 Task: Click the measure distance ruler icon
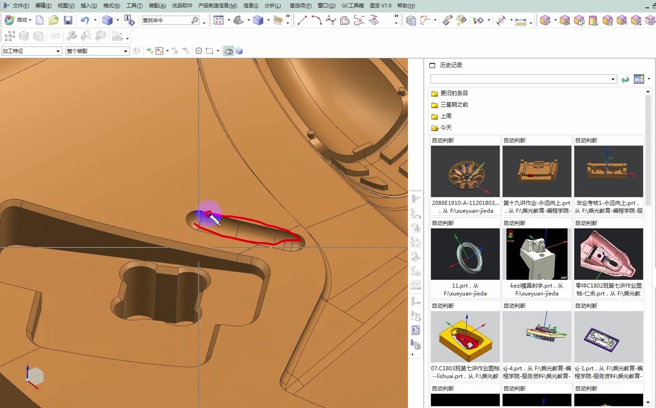521,21
